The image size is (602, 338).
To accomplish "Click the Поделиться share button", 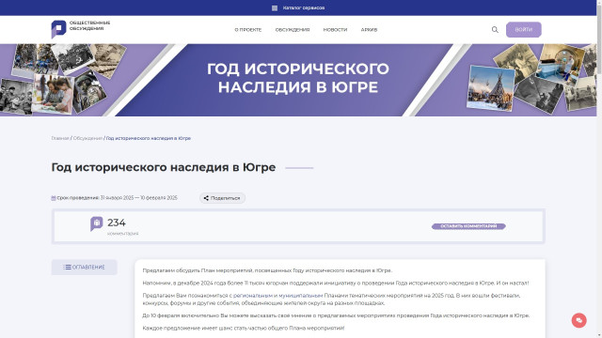I will point(222,198).
